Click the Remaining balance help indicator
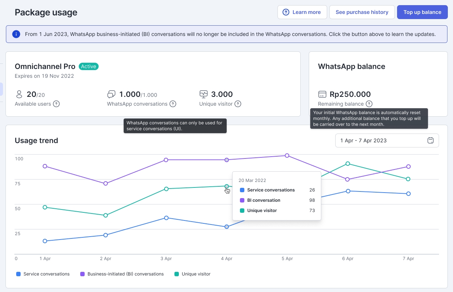453x292 pixels. pos(369,104)
